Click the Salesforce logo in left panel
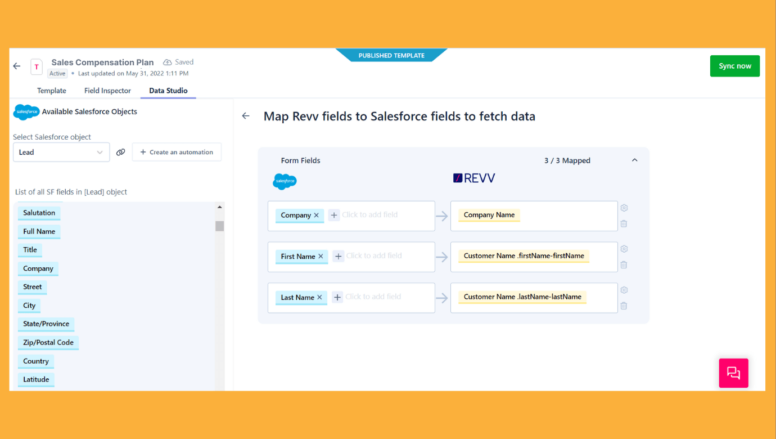Image resolution: width=776 pixels, height=439 pixels. point(26,112)
